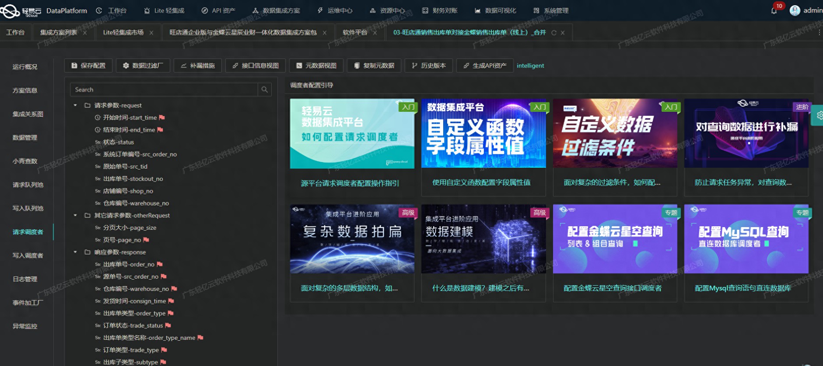
Task: Refresh the 03-旺店通销售出库单 tab
Action: (554, 33)
